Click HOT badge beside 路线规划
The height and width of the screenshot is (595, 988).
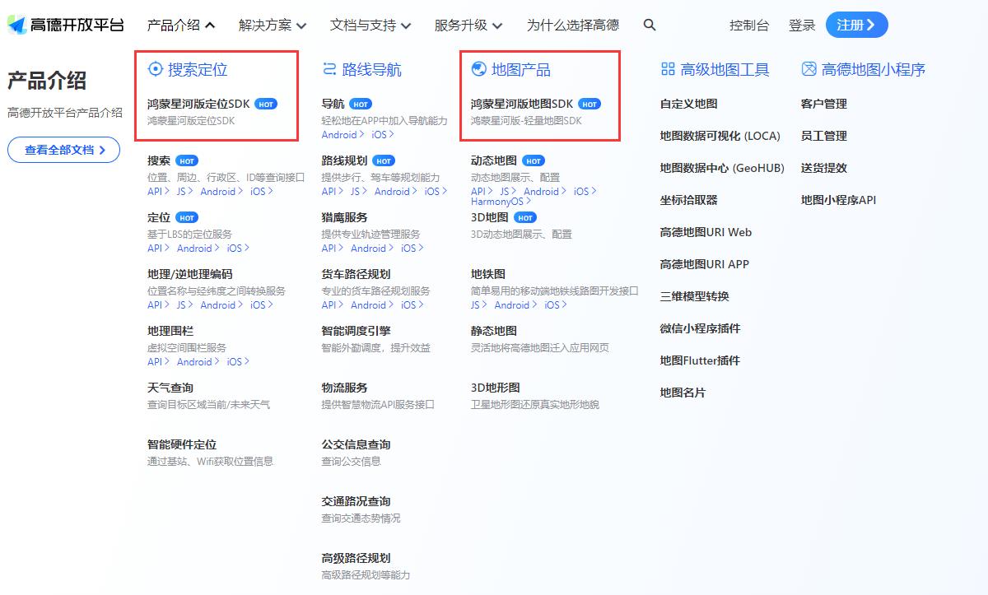coord(384,161)
